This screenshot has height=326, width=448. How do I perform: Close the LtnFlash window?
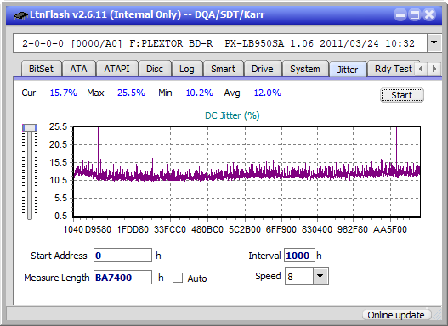click(429, 14)
